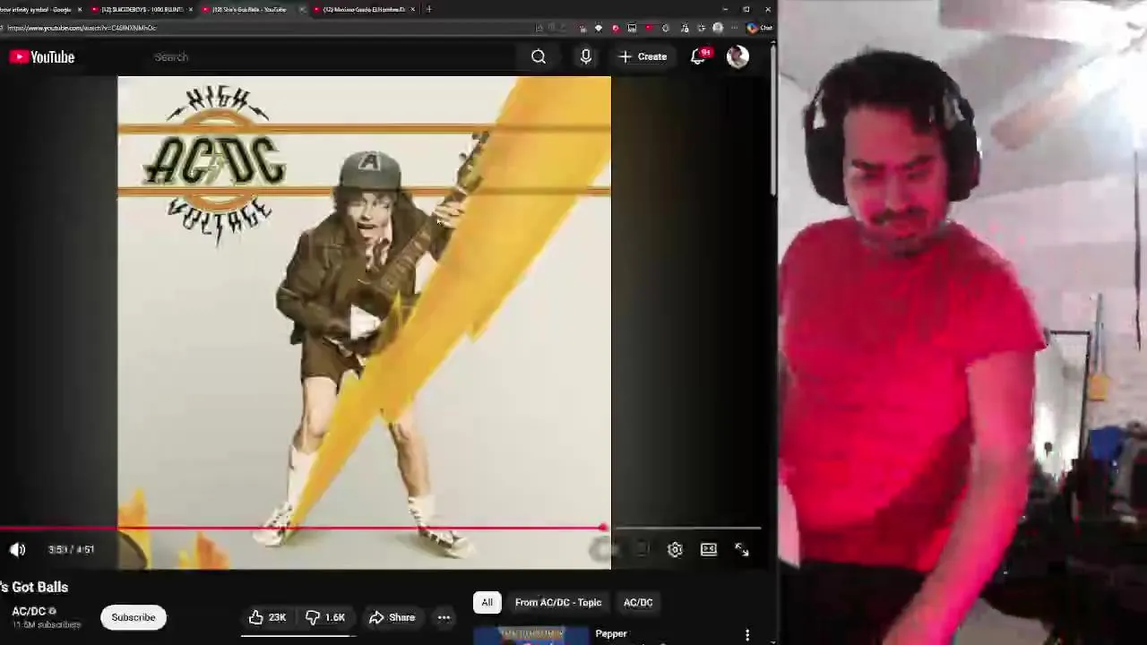Start voice search with the microphone icon
1147x645 pixels.
(x=586, y=56)
